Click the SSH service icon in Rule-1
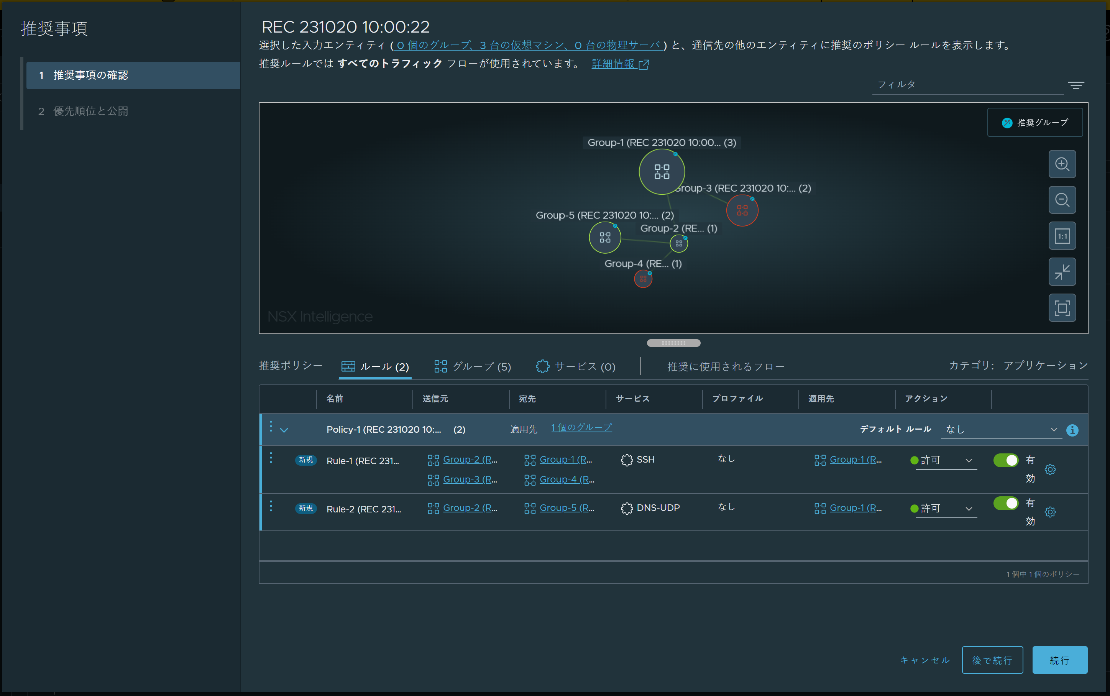Screen dimensions: 1110x696 626,460
